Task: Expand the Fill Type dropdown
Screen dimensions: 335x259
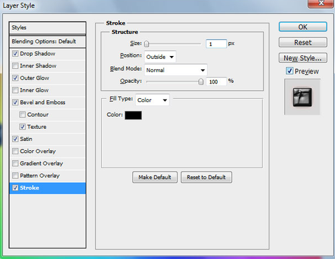Action: 152,100
